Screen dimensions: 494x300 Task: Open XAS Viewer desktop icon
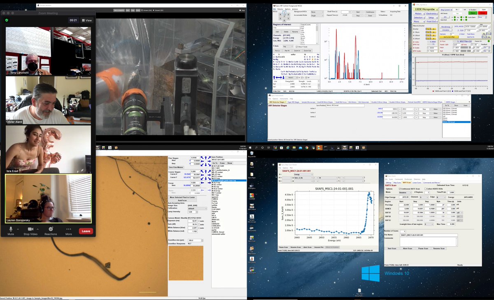point(252,260)
